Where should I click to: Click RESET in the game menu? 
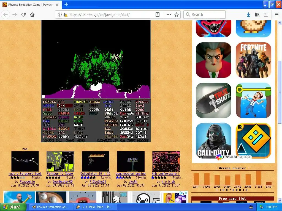pos(141,137)
